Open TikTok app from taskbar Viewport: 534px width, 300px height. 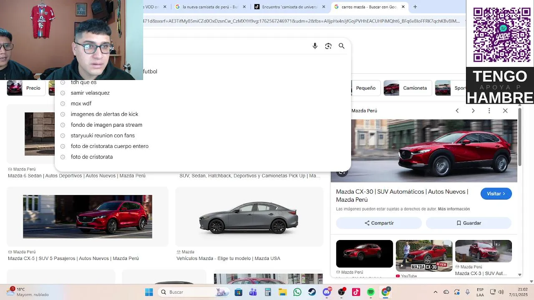tap(356, 292)
